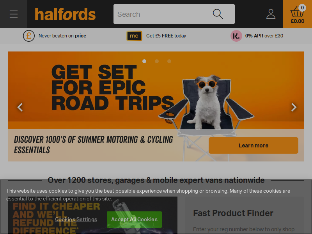Open Never beaten on price link

tap(62, 36)
